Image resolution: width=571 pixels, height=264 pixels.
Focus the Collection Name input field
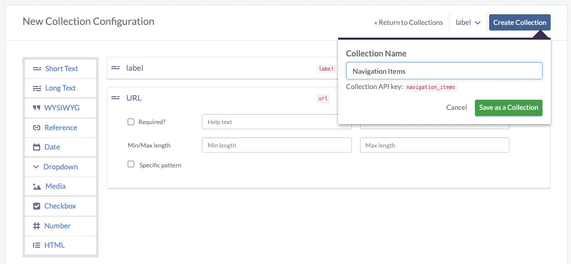444,71
